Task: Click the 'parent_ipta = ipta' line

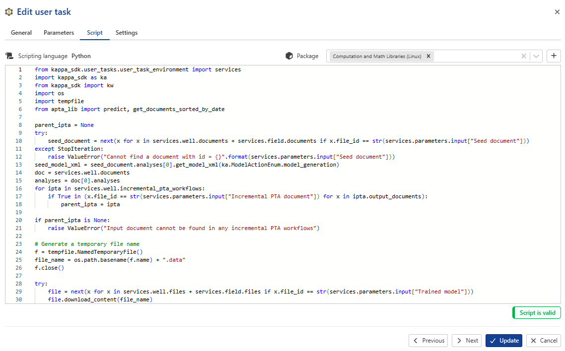Action: point(90,204)
